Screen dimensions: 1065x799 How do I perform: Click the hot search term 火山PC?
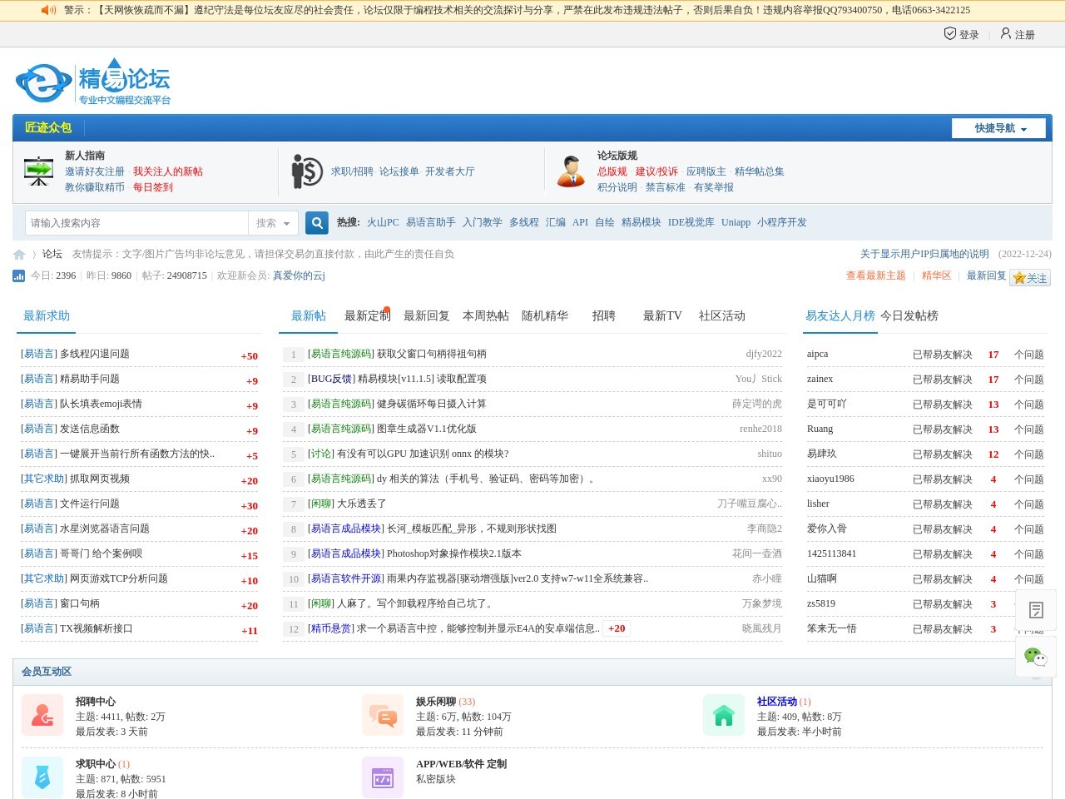click(383, 222)
